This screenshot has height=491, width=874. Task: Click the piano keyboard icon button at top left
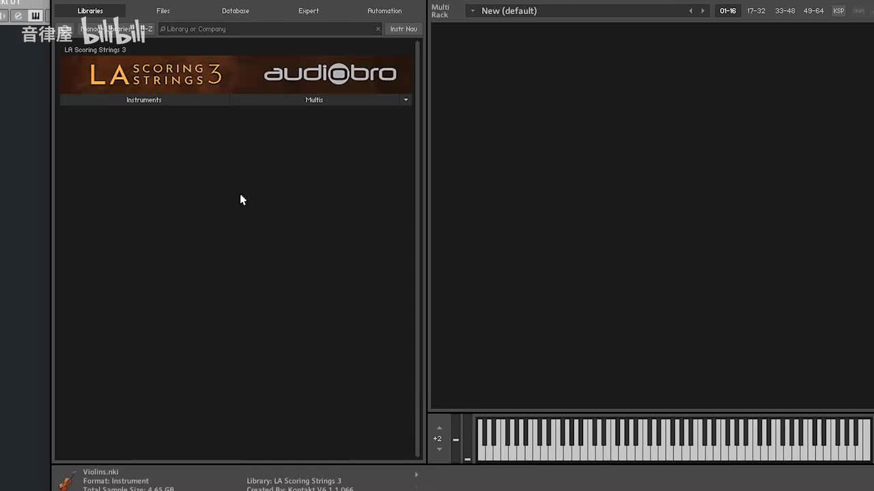(36, 16)
